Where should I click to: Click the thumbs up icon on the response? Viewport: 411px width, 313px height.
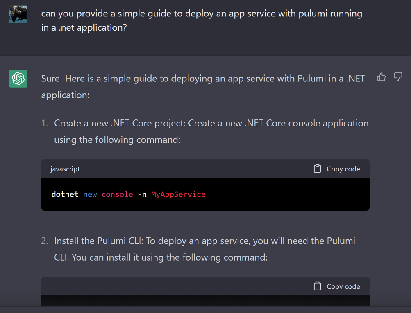[381, 77]
